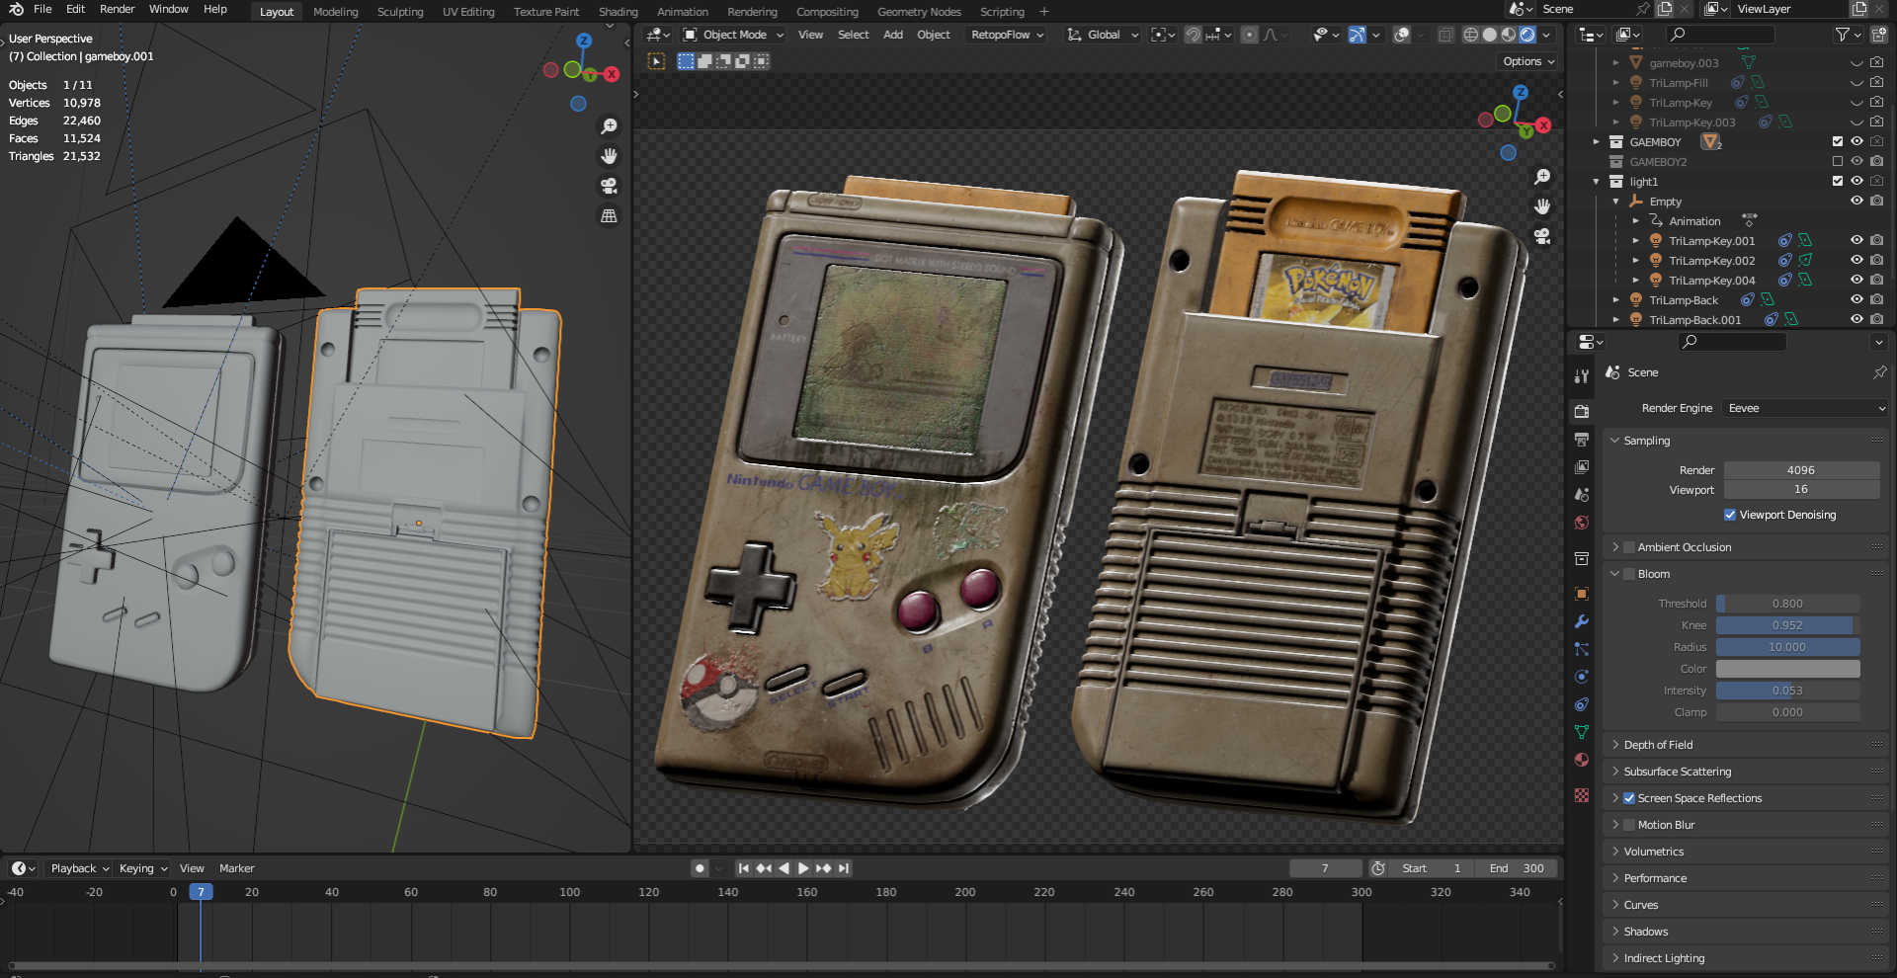Select solid viewport shading

point(1489,35)
